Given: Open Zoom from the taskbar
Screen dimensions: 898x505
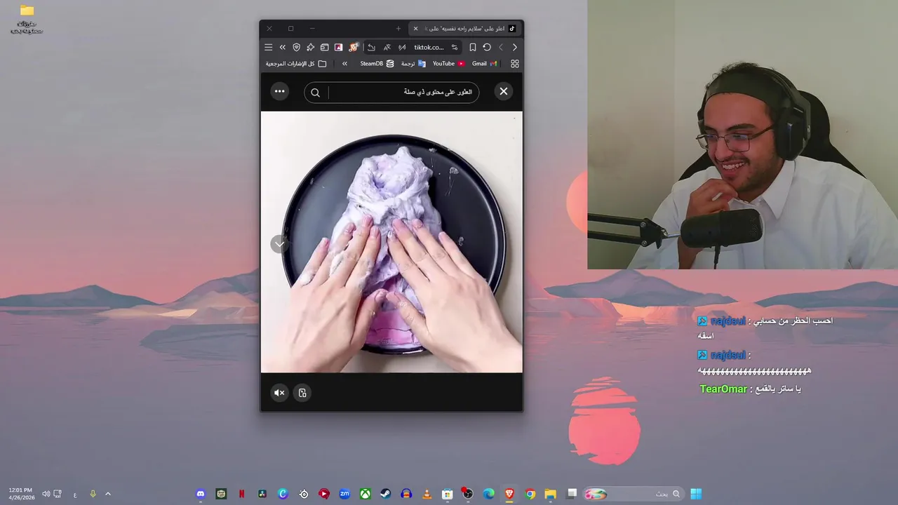Looking at the screenshot, I should [344, 494].
